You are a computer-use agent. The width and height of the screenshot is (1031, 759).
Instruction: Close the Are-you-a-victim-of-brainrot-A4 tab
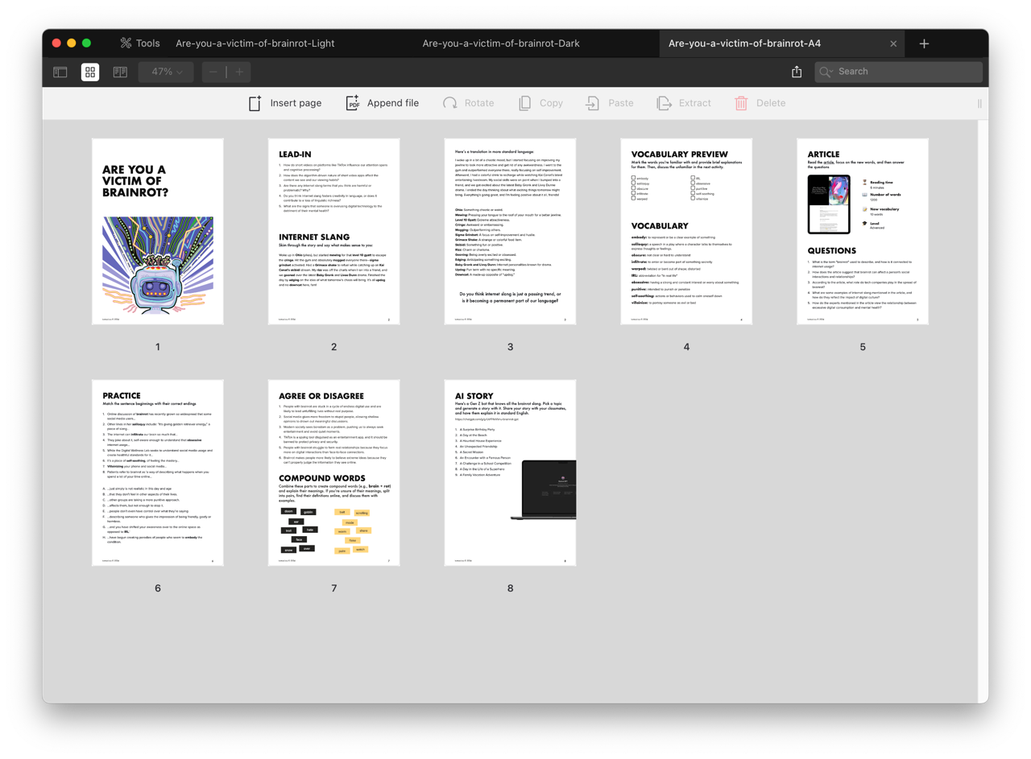click(x=893, y=43)
